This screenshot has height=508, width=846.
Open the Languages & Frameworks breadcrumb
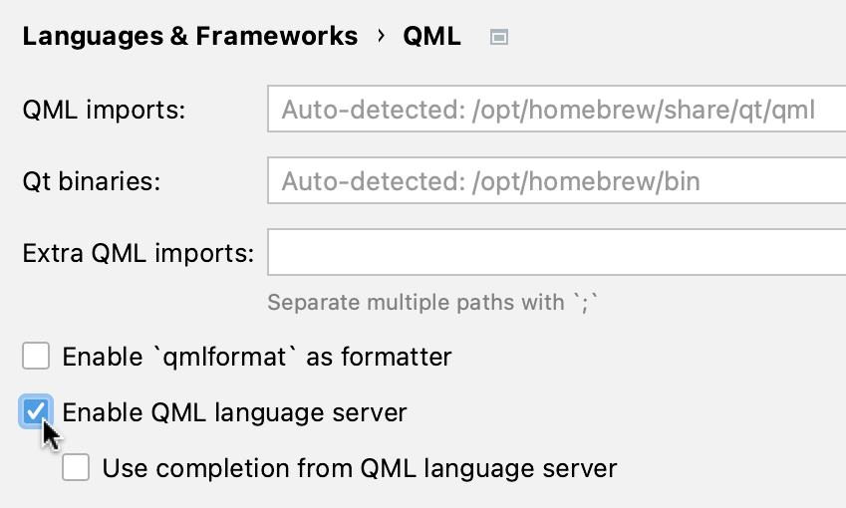coord(189,37)
